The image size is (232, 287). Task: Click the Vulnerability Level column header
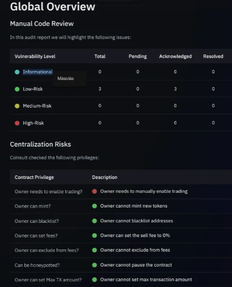[x=35, y=56]
